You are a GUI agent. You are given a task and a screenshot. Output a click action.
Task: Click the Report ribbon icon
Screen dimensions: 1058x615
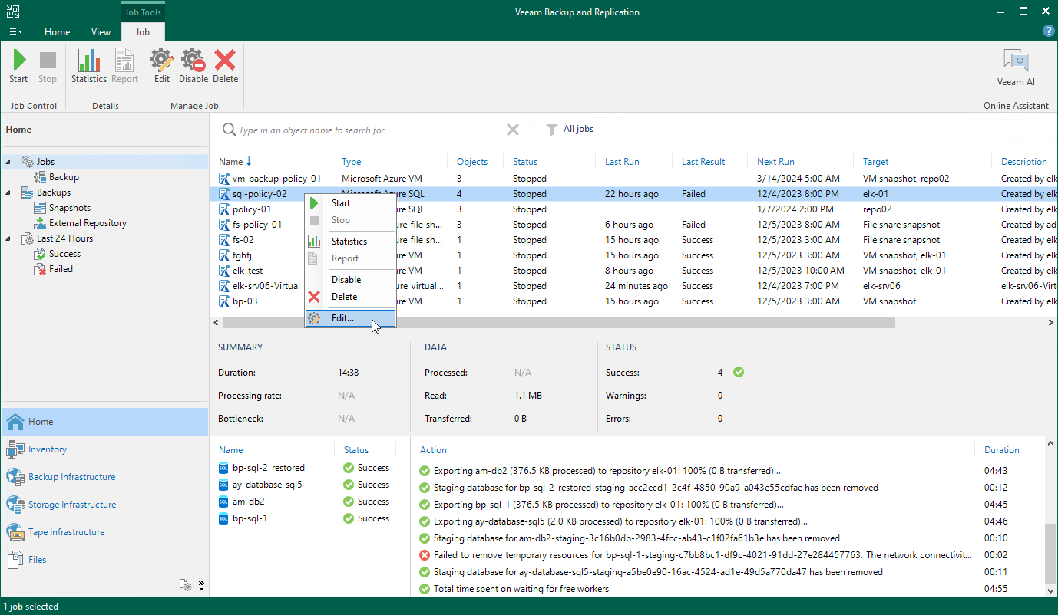[x=124, y=67]
